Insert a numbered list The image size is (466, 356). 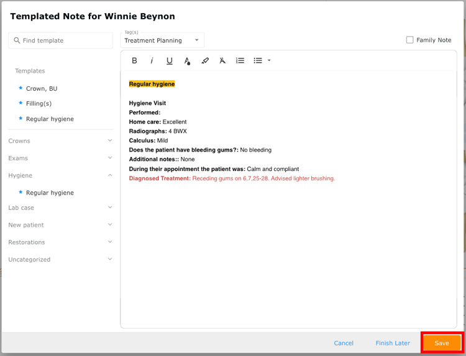(x=240, y=61)
